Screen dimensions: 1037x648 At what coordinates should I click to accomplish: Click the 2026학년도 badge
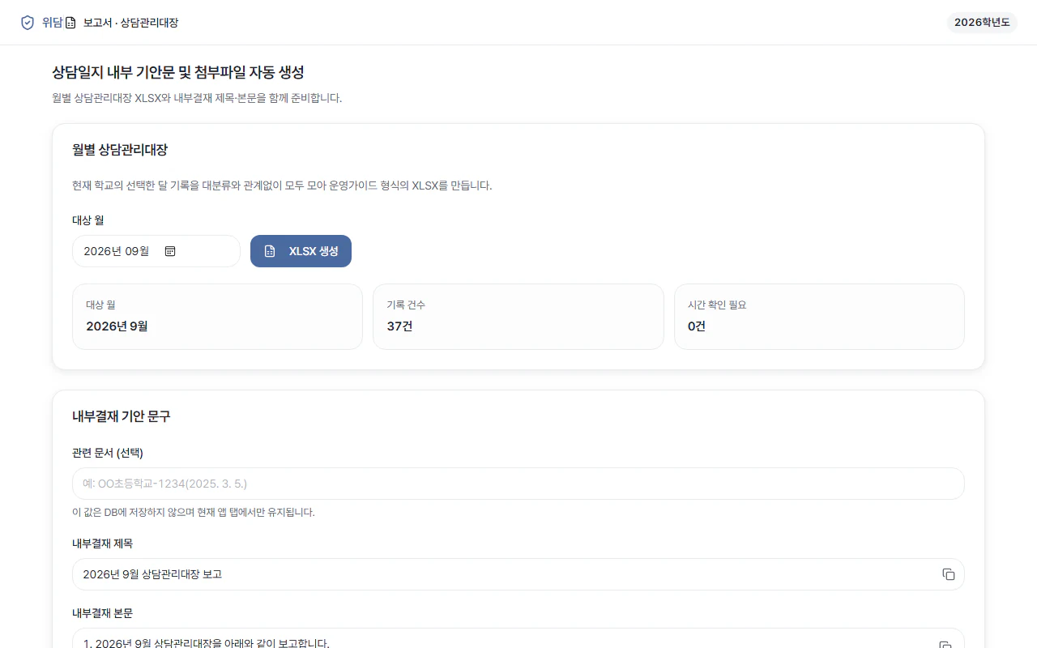tap(982, 23)
